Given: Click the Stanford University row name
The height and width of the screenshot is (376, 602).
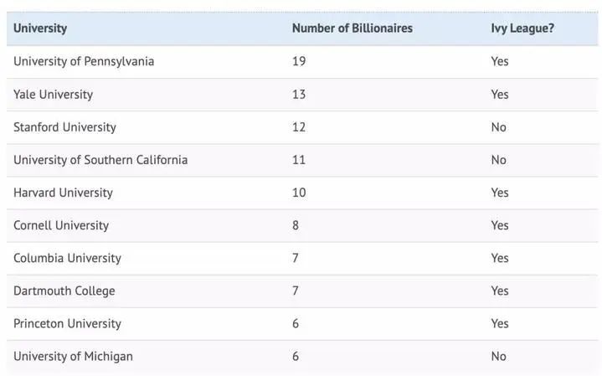Looking at the screenshot, I should click(x=64, y=127).
